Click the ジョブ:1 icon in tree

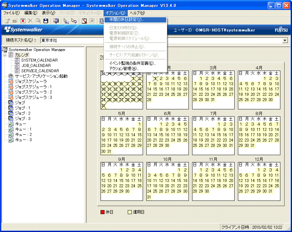tap(11, 108)
